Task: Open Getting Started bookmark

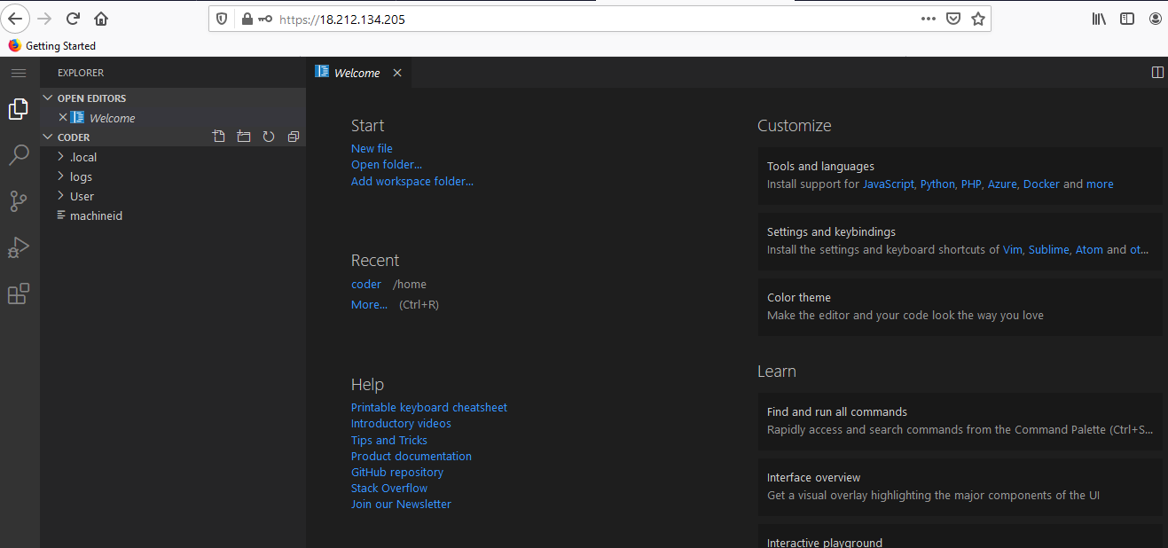Action: (51, 45)
